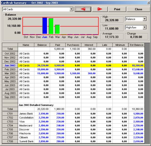Select the Dec 2002 row header
This screenshot has width=151, height=146.
pos(10,62)
